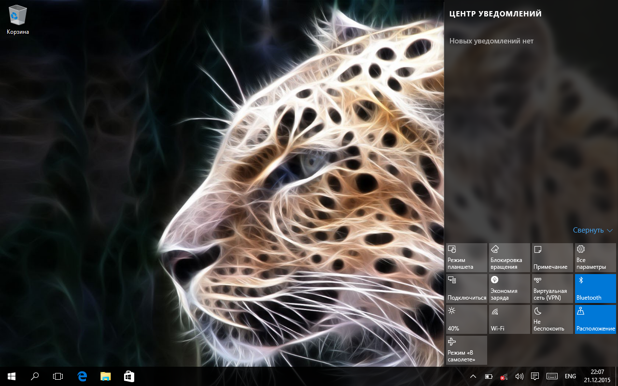Open Task View from the taskbar
Image resolution: width=618 pixels, height=386 pixels.
coord(58,376)
